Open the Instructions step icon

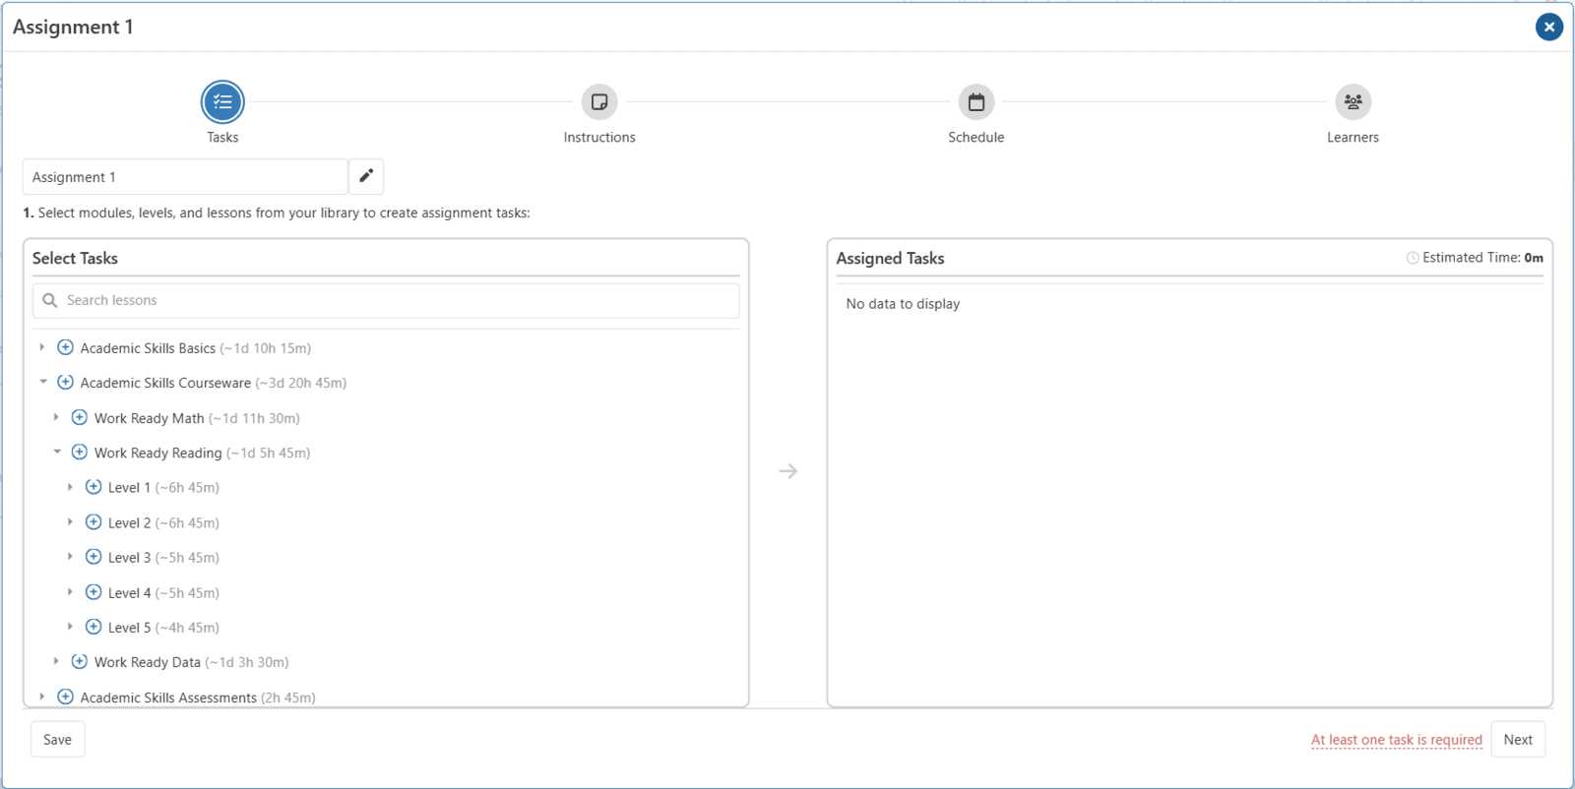tap(598, 101)
